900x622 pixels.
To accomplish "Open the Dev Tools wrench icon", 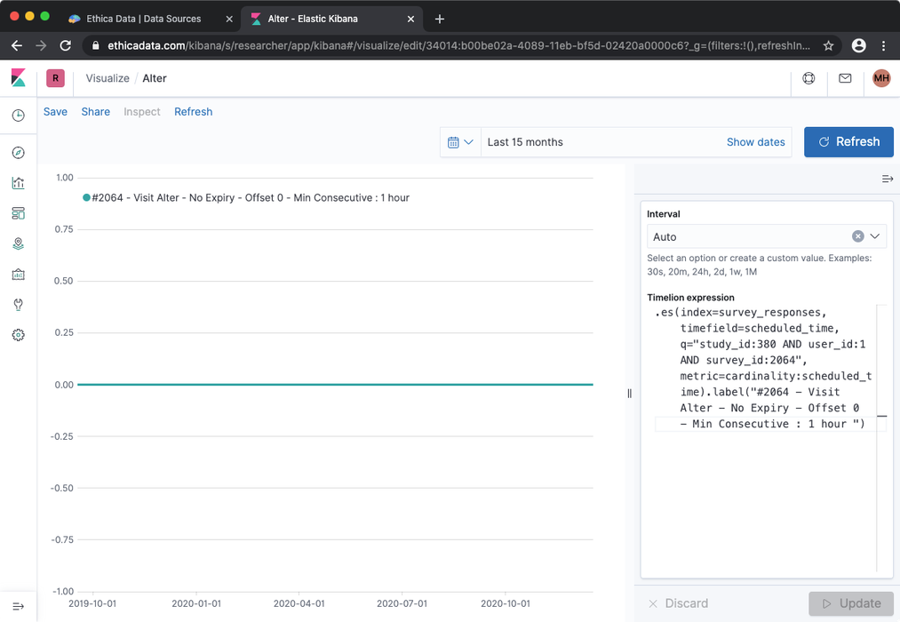I will (18, 304).
